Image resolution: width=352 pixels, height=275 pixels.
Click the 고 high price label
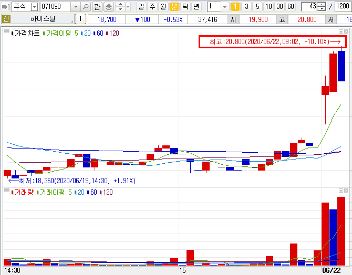click(282, 19)
